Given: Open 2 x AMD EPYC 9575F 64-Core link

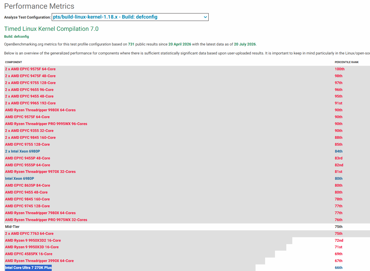Looking at the screenshot, I should [30, 69].
